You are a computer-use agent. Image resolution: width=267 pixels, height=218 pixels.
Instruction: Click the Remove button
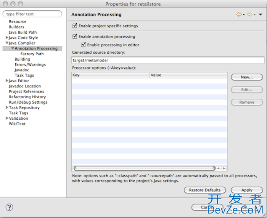247,102
